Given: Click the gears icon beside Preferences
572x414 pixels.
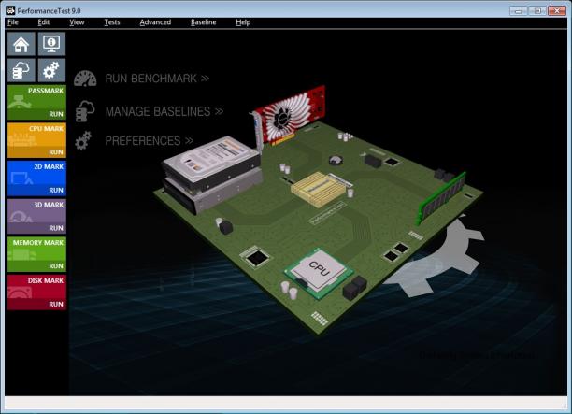Looking at the screenshot, I should coord(83,141).
